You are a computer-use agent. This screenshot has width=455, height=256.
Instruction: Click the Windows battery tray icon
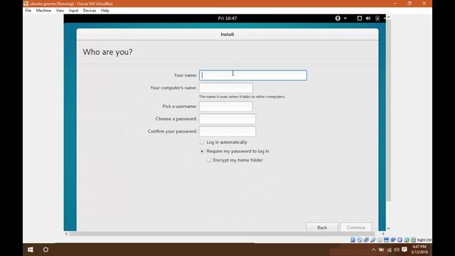pyautogui.click(x=381, y=250)
